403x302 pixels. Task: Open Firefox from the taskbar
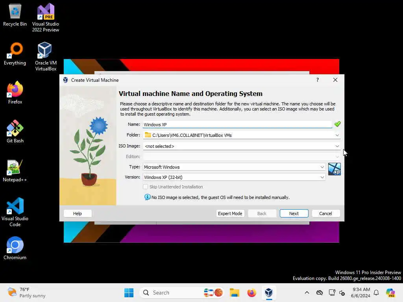coord(251,293)
